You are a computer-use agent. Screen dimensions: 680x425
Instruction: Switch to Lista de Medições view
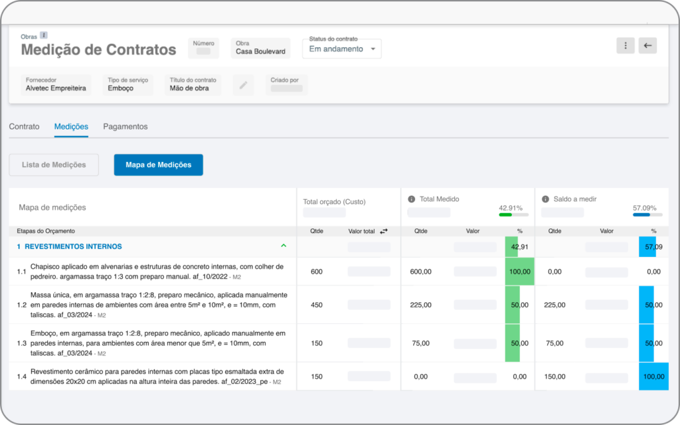54,165
